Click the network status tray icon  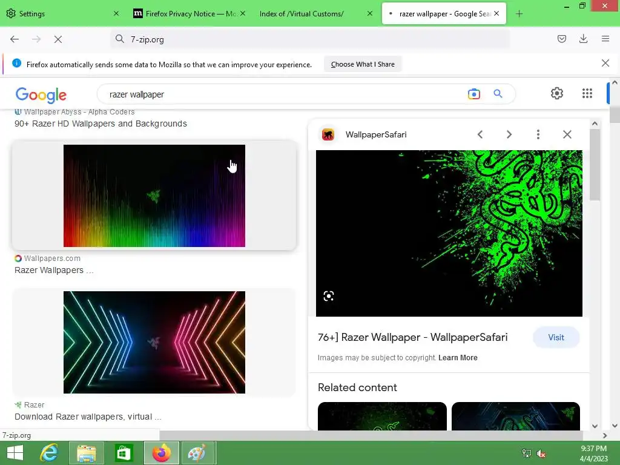point(526,453)
